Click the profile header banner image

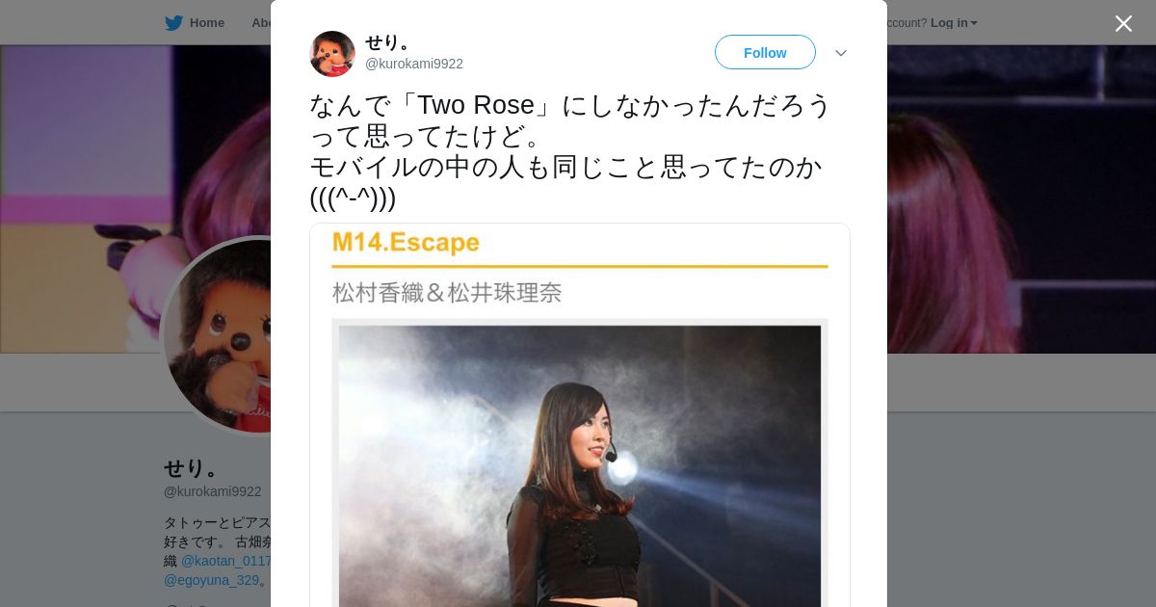[x=1021, y=198]
